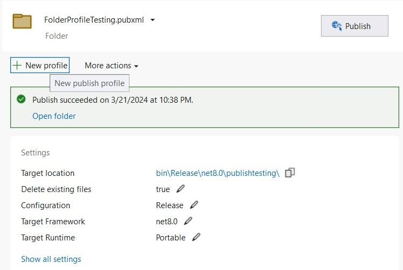The height and width of the screenshot is (270, 403).
Task: Click the folder profile icon
Action: point(22,22)
